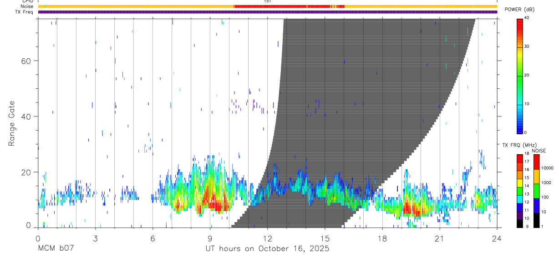Image resolution: width=559 pixels, height=258 pixels.
Task: Click the POWER (dB) legend title
Action: [519, 10]
